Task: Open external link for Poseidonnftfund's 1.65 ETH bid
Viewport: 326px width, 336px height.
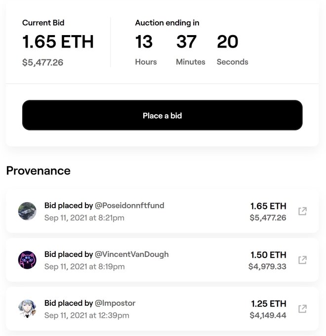Action: (302, 211)
